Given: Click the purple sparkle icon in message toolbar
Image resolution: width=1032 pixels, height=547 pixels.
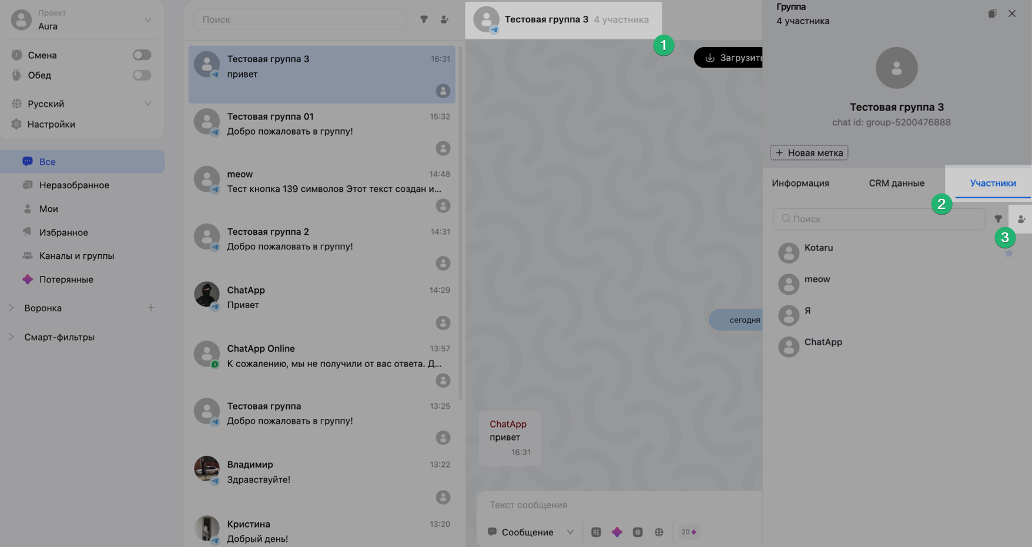Looking at the screenshot, I should pos(617,532).
